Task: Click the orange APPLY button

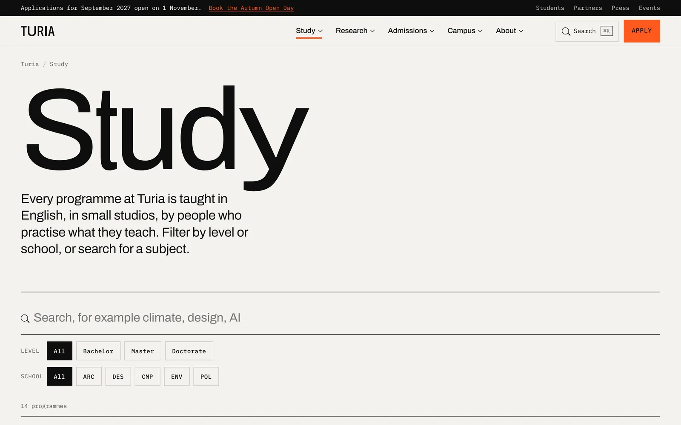Action: point(642,31)
